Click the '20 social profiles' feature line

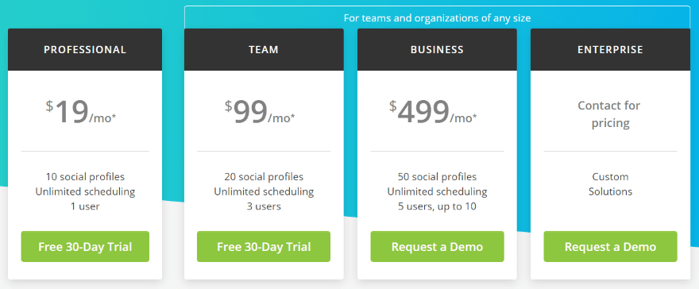tap(264, 177)
